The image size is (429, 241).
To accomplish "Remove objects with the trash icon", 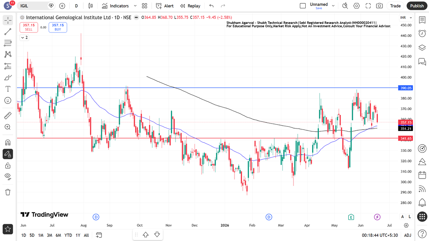I will [8, 192].
